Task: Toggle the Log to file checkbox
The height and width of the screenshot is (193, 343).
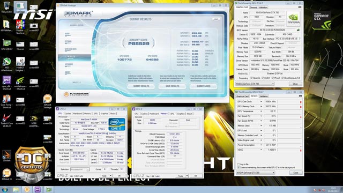Action: pos(238,164)
